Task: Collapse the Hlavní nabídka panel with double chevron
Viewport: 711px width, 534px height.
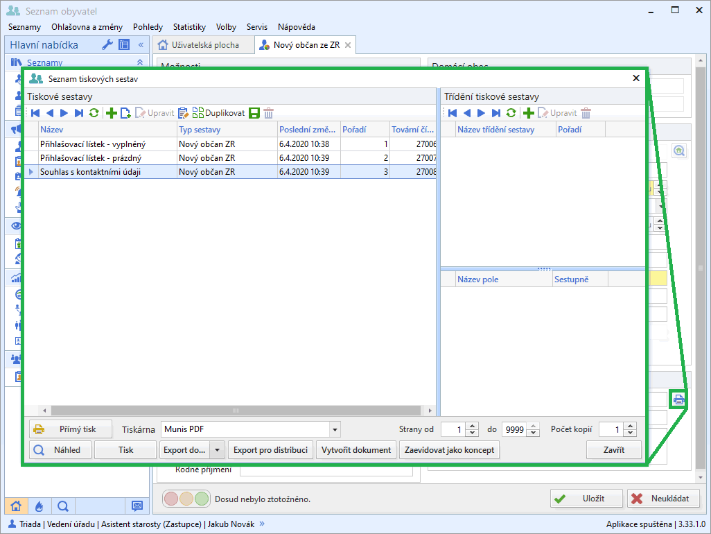Action: coord(141,45)
